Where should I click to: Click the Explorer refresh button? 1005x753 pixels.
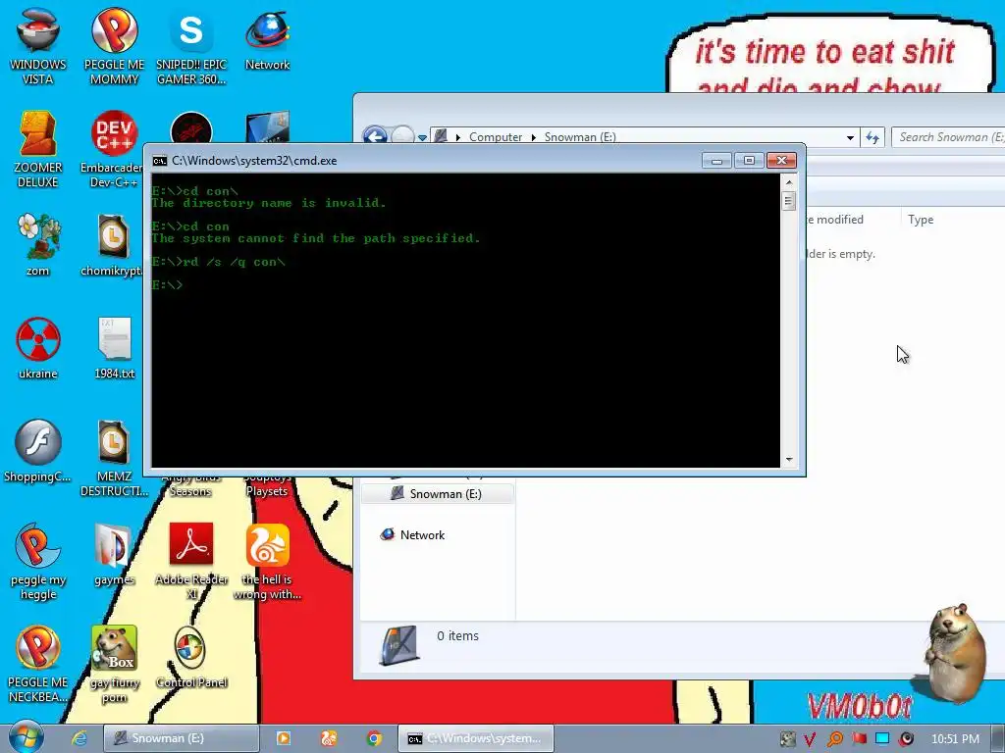873,137
